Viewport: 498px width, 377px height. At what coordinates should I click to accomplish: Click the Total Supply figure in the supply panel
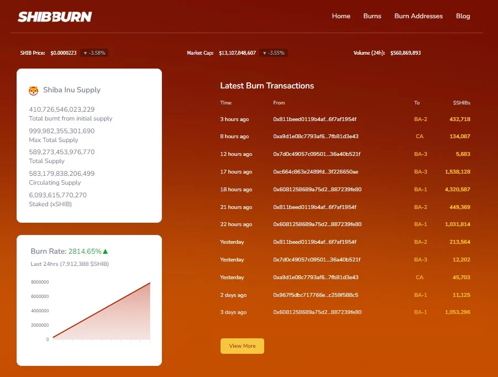click(x=62, y=152)
